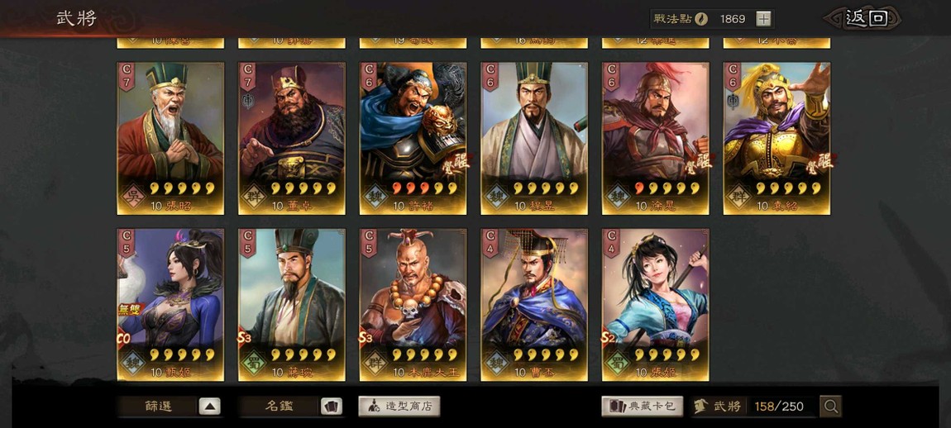951x428 pixels.
Task: Click the 魏 faction badge on 許褚's card
Action: tap(375, 197)
